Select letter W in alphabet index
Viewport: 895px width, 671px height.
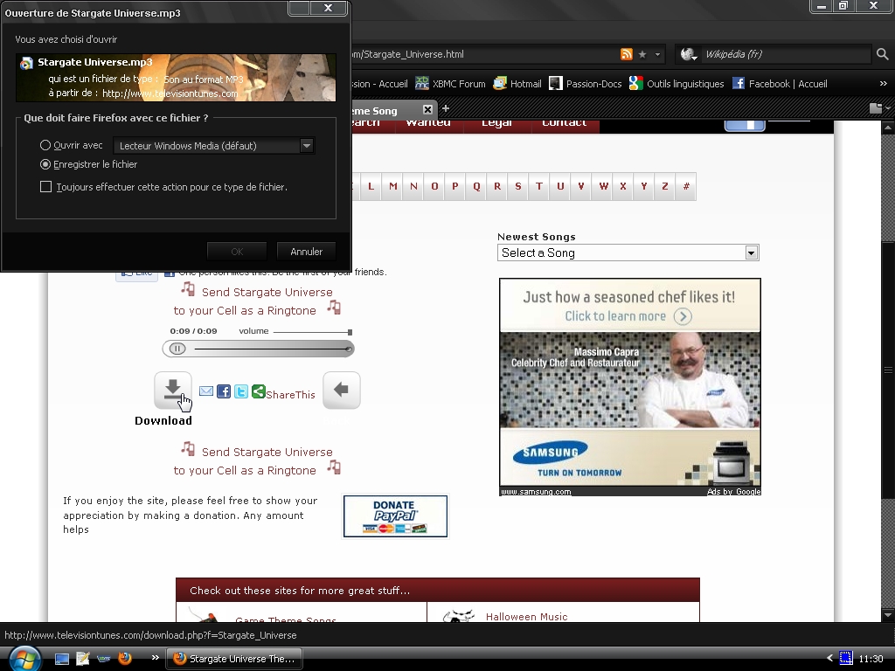click(603, 186)
